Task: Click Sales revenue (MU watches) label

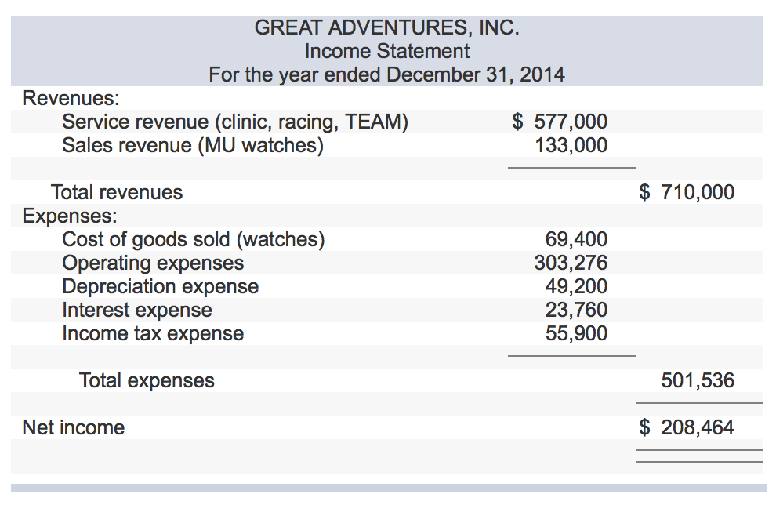Action: [x=193, y=146]
